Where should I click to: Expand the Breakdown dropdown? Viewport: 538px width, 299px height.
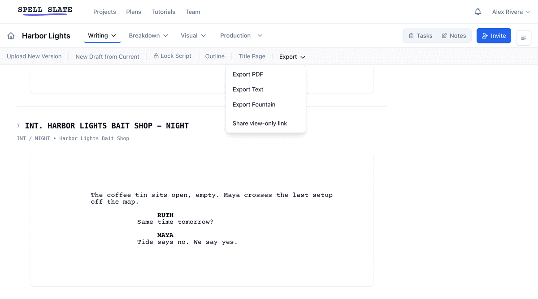[x=148, y=35]
